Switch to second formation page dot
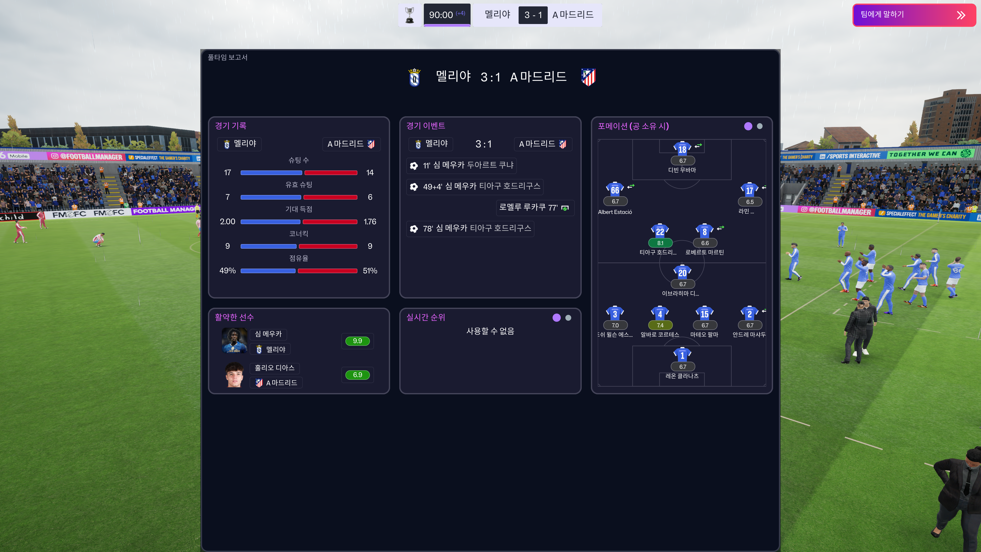Screen dimensions: 981x552 (x=760, y=126)
